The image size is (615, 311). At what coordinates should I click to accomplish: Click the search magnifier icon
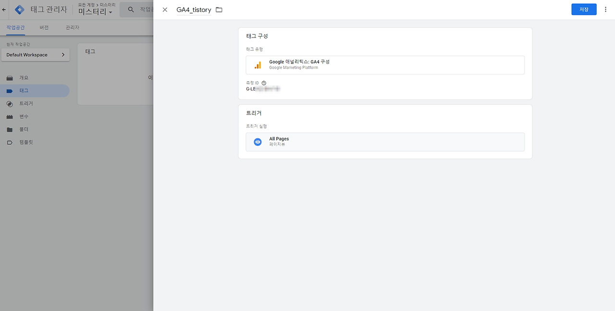click(131, 10)
